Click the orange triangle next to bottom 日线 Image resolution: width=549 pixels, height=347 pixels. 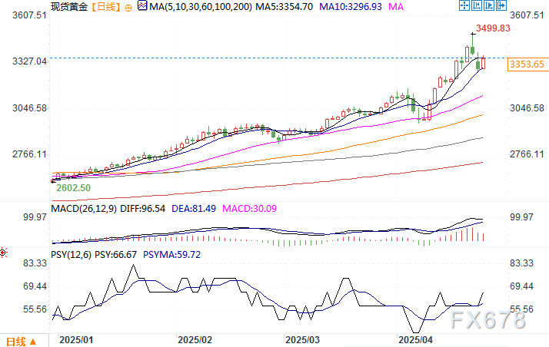(32, 342)
